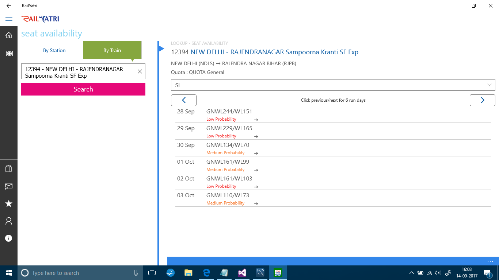
Task: Open details arrow for 30 Sep row
Action: (x=256, y=153)
